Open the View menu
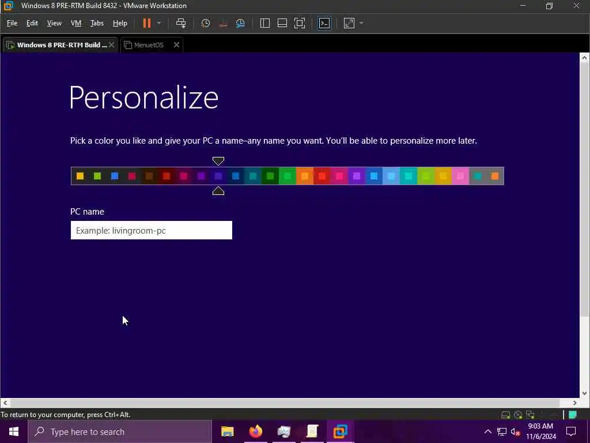590x443 pixels. point(54,23)
